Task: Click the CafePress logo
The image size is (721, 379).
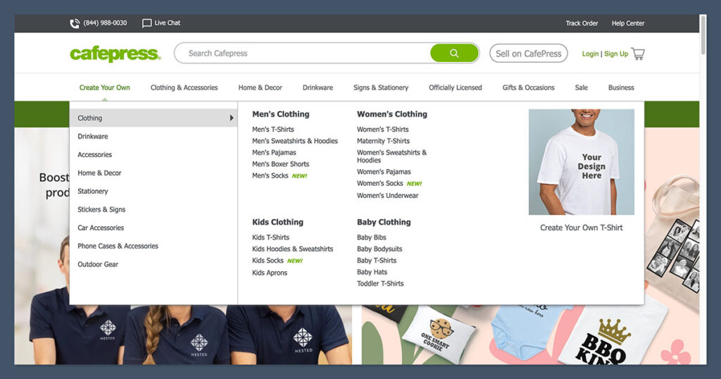Action: click(115, 54)
